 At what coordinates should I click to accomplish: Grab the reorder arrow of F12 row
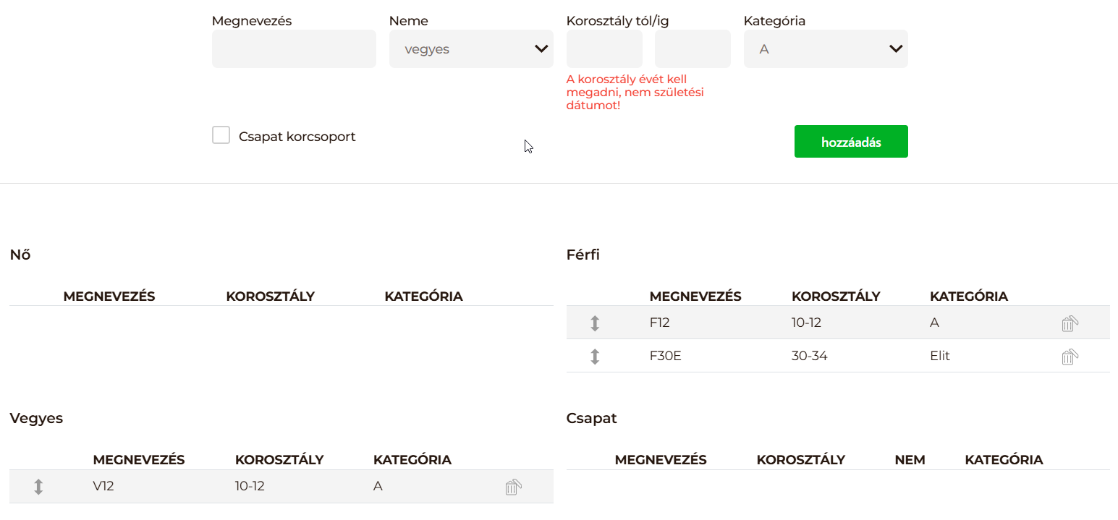pyautogui.click(x=595, y=323)
